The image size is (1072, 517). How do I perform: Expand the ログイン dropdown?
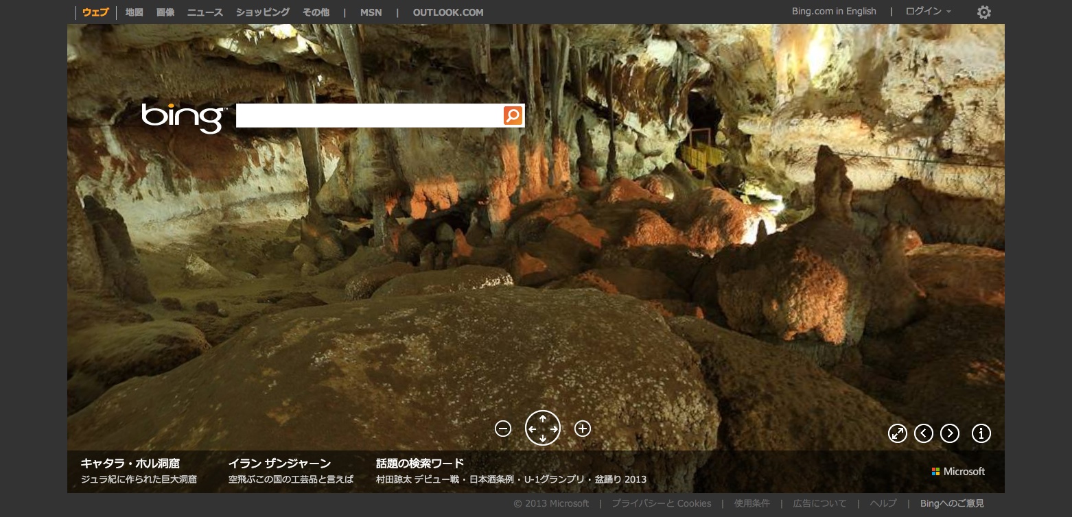(x=928, y=12)
